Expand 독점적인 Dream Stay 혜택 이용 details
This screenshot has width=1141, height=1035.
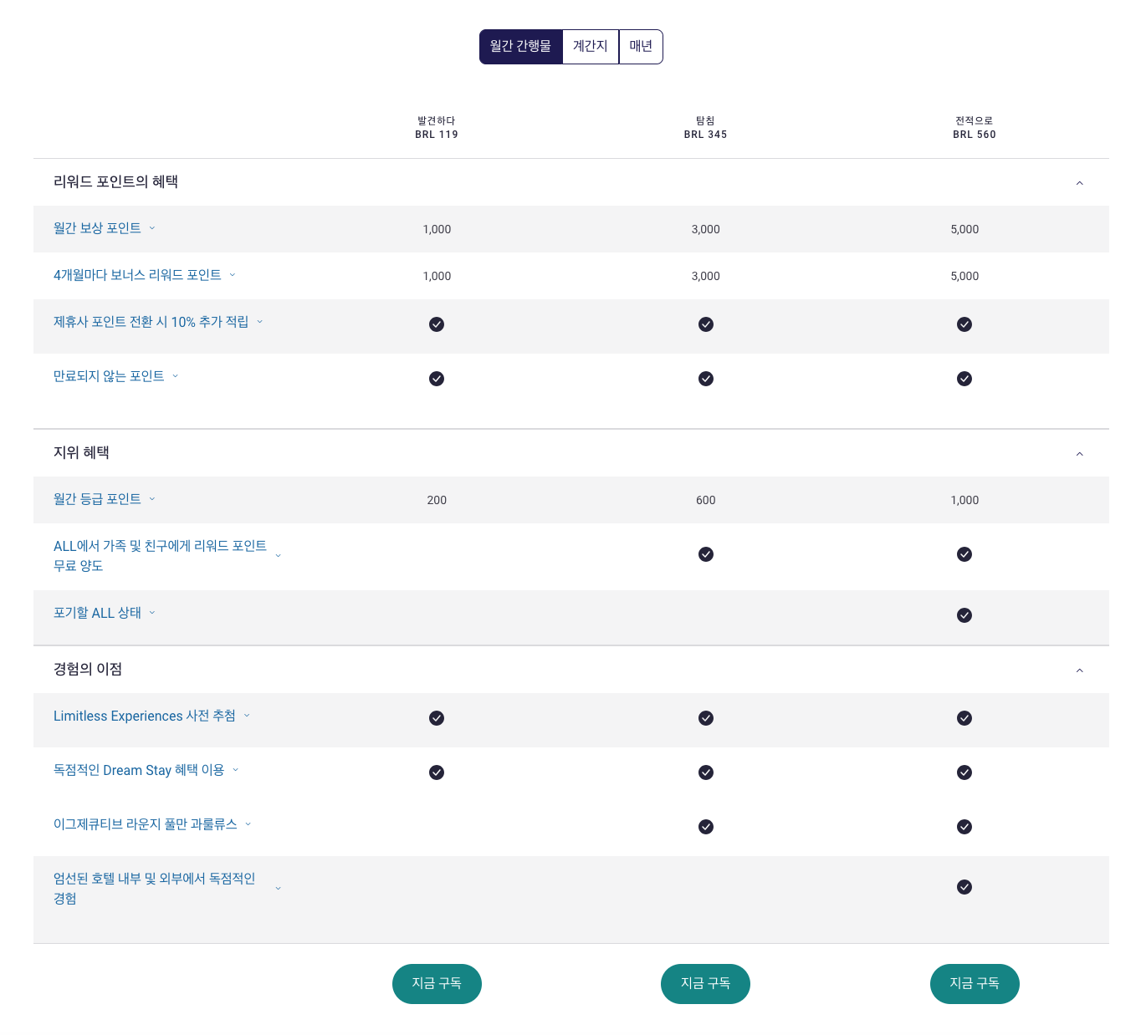pos(146,770)
